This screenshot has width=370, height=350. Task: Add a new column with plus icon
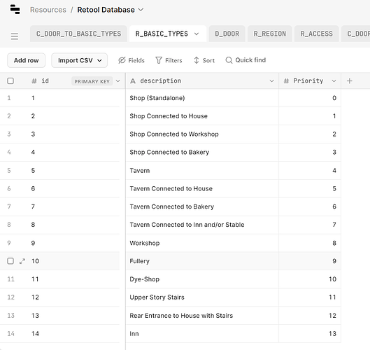point(350,81)
